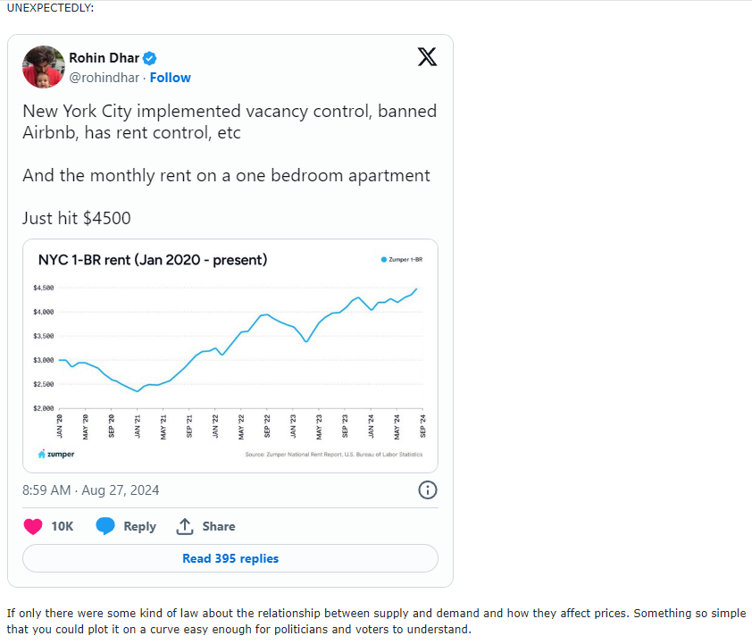Follow the account via the Follow link

(171, 78)
